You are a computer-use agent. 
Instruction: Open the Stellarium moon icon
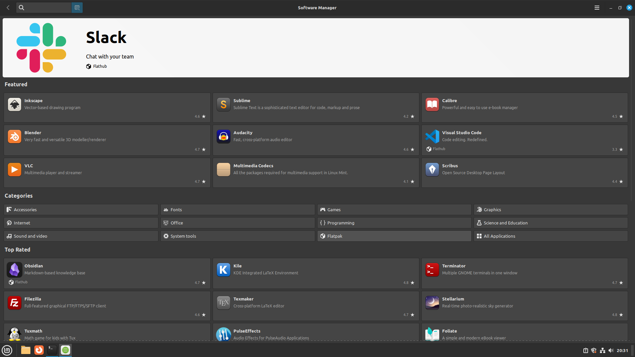pyautogui.click(x=432, y=303)
